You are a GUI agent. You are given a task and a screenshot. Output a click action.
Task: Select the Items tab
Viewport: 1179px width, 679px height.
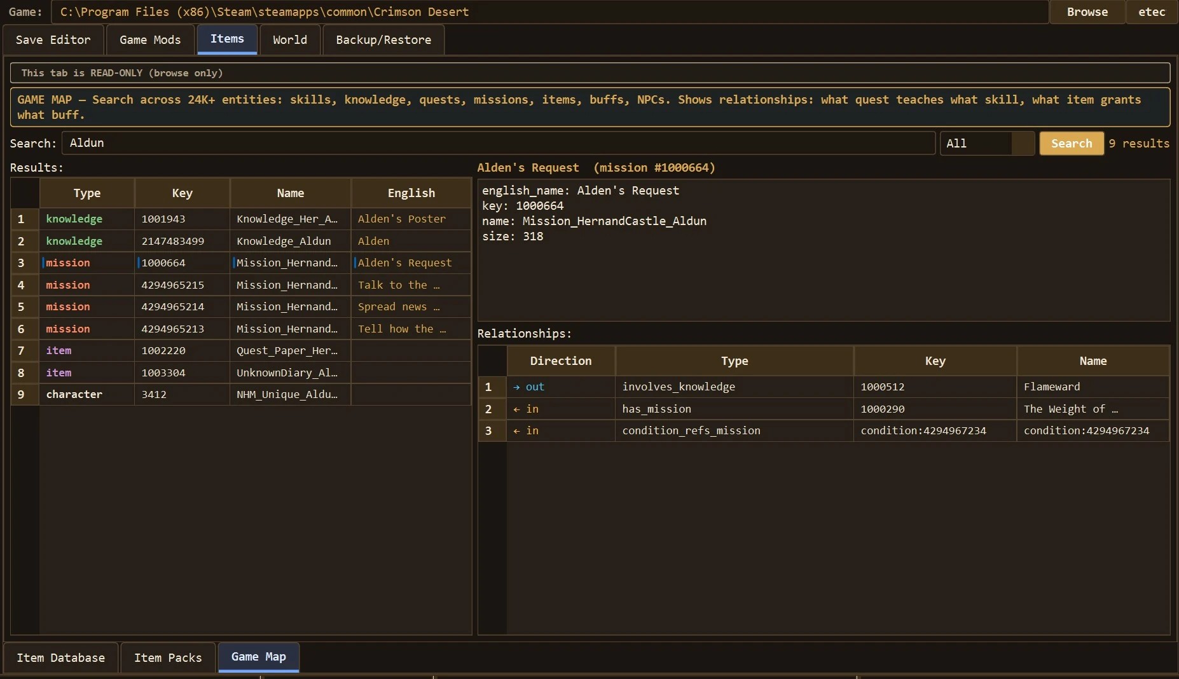click(227, 39)
